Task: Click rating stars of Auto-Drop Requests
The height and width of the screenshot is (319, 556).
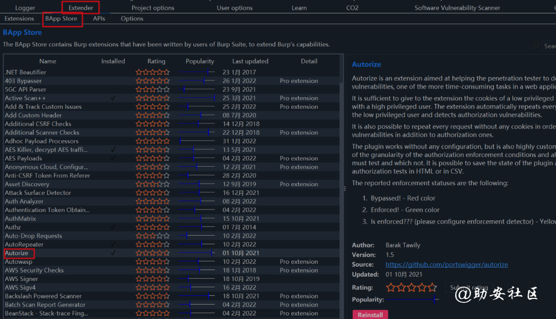Action: click(x=152, y=236)
